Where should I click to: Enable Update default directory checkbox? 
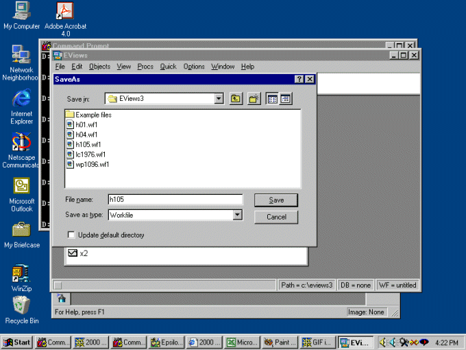click(x=71, y=235)
